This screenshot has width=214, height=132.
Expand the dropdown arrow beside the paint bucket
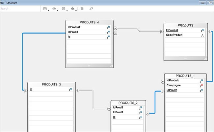pyautogui.click(x=76, y=10)
